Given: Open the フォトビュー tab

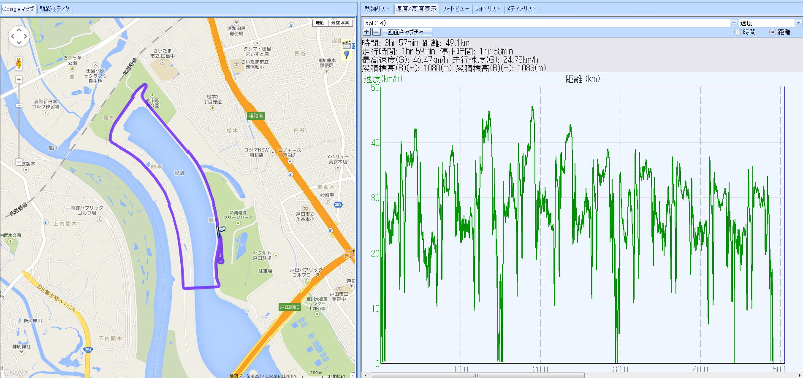Looking at the screenshot, I should click(456, 9).
